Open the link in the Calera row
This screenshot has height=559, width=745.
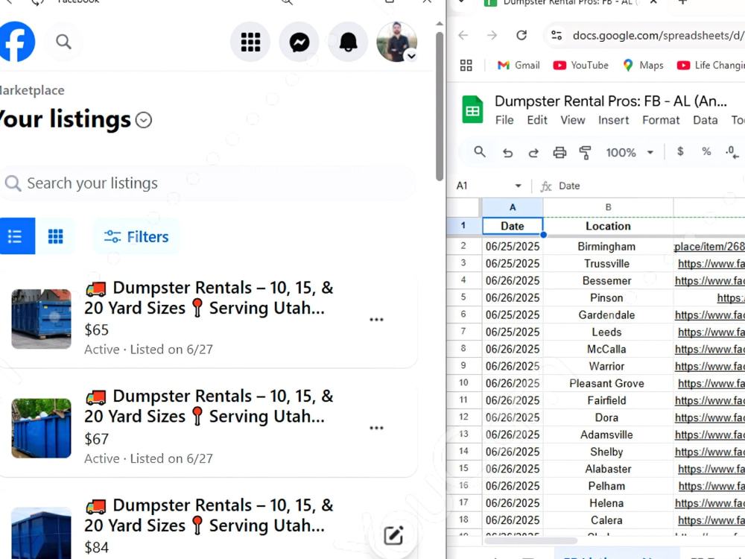(x=711, y=520)
